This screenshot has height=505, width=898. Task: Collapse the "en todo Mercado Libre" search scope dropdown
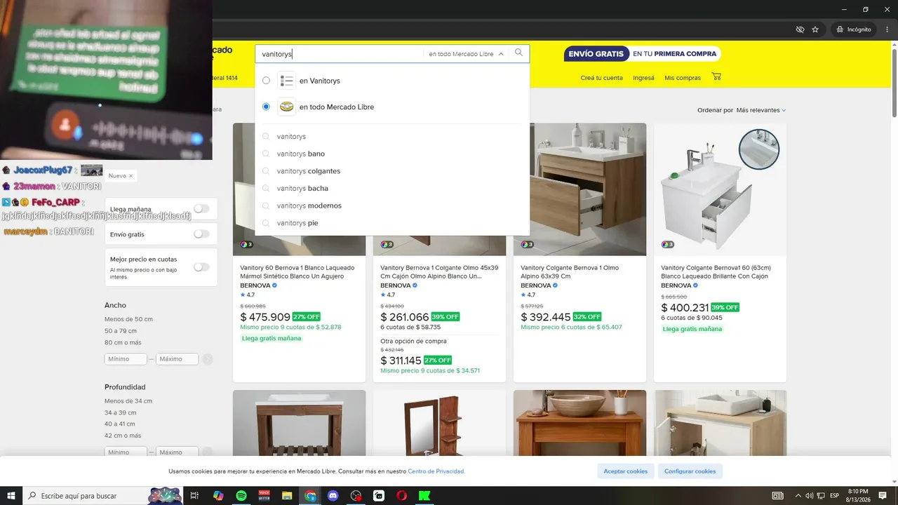[x=467, y=54]
